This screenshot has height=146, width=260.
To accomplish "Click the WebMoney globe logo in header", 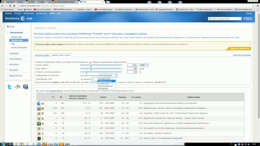I will (x=23, y=19).
